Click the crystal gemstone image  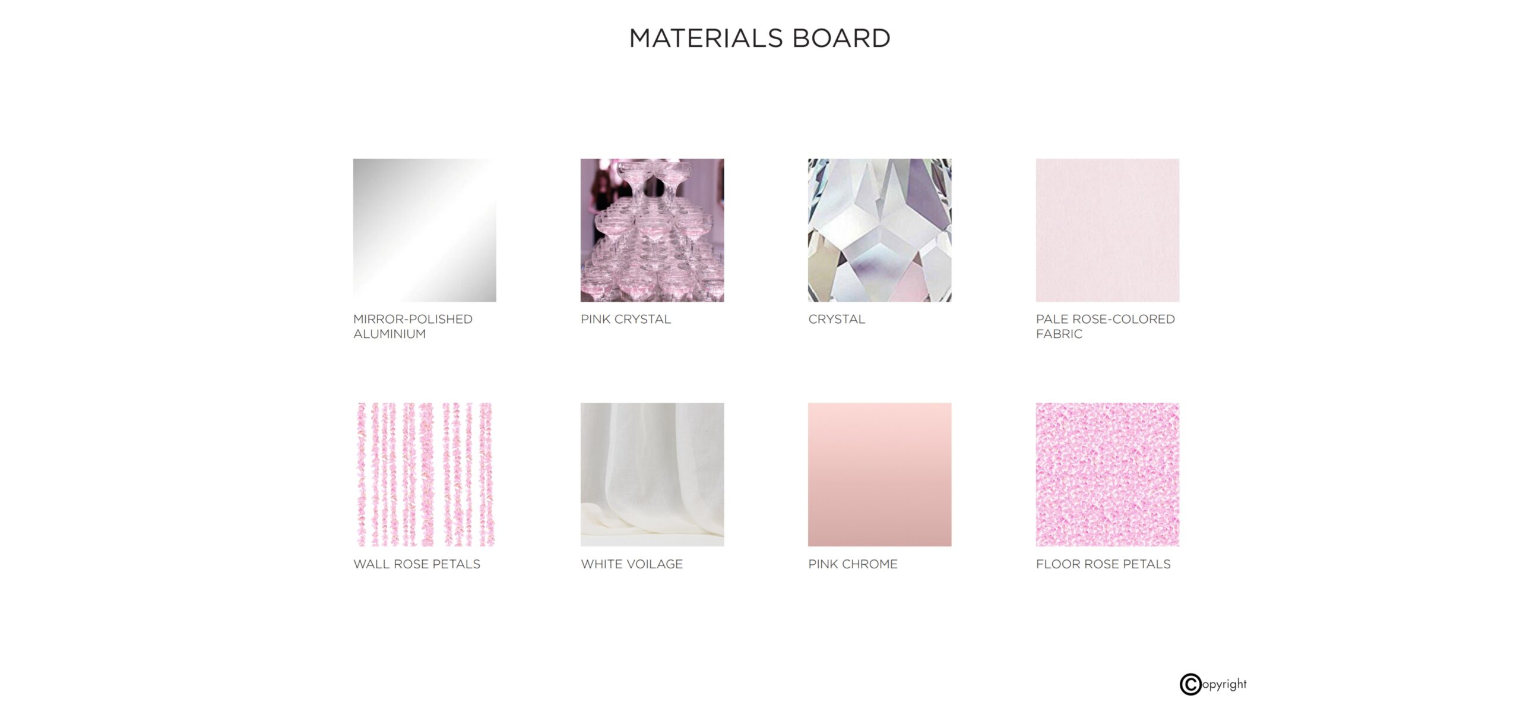point(879,230)
